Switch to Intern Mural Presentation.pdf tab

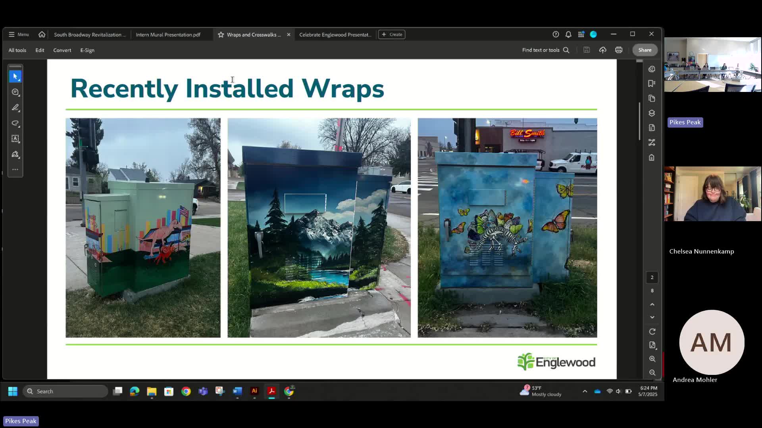(168, 35)
